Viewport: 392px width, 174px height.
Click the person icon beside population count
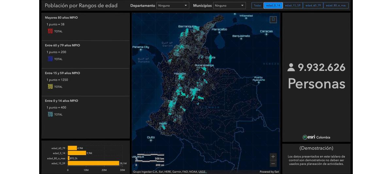pyautogui.click(x=291, y=68)
